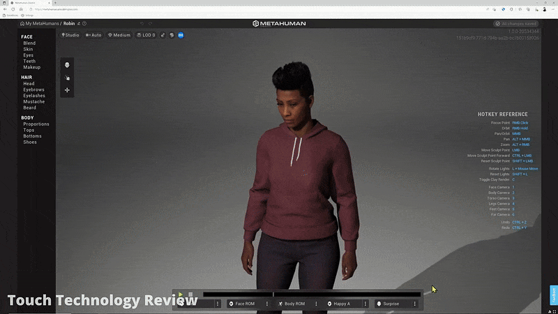The height and width of the screenshot is (314, 558).
Task: Open the browser three-dots menu
Action: [x=553, y=9]
